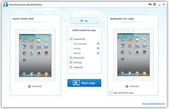
Task: Uncheck the Photos(226) checkbox
Action: [71, 58]
